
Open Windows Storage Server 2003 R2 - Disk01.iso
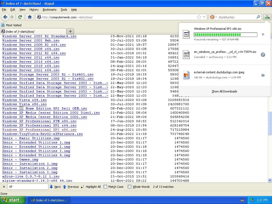pyautogui.click(x=48, y=74)
